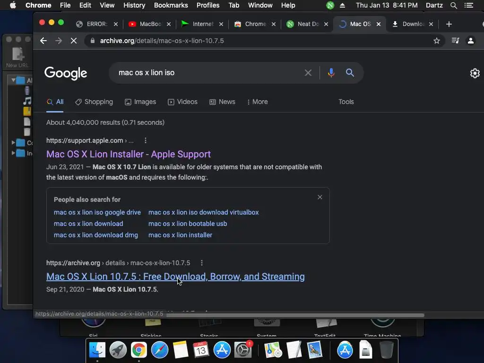This screenshot has width=484, height=363.
Task: Open Google quick settings gear
Action: [x=475, y=73]
